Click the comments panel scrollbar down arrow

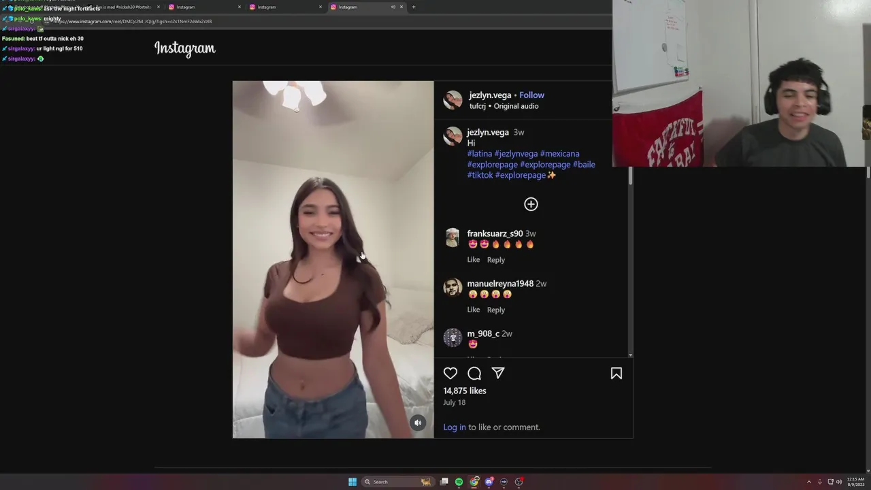631,355
